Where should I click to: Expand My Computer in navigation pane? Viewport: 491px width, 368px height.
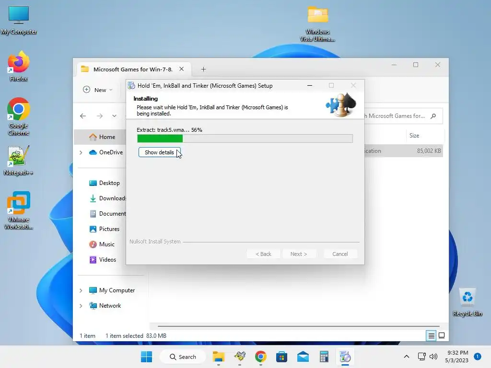coord(81,290)
